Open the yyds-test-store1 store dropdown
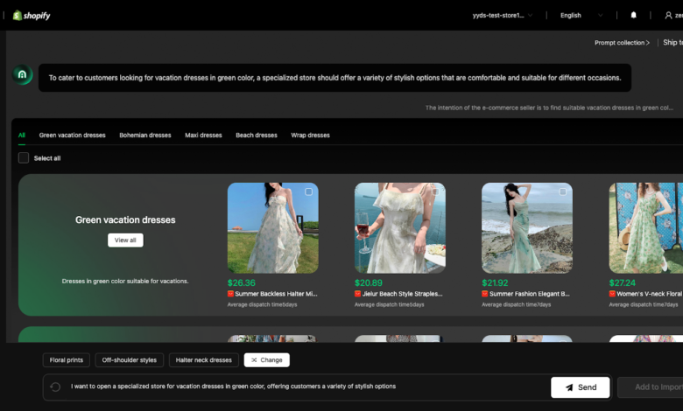Image resolution: width=683 pixels, height=411 pixels. 503,15
